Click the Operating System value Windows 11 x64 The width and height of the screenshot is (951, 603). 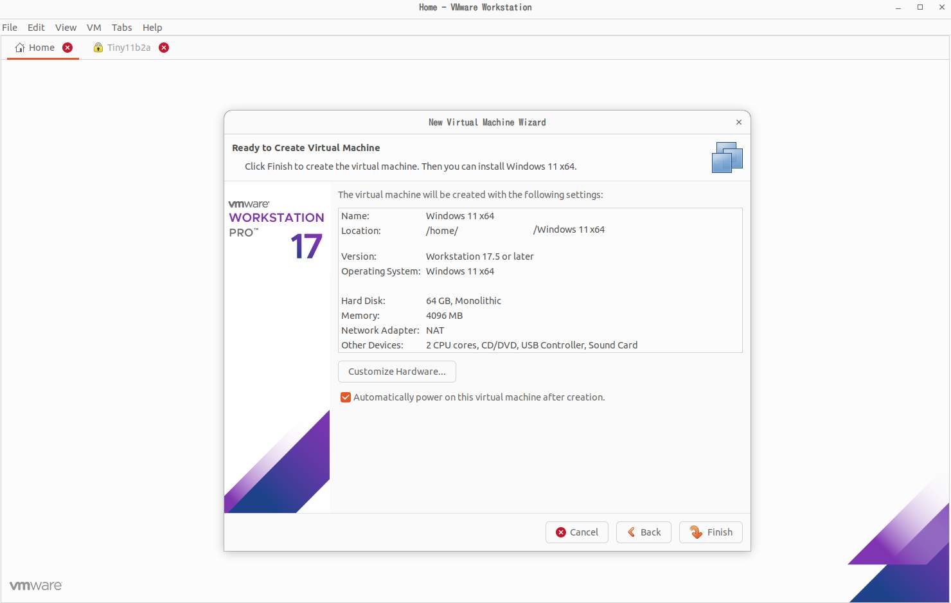[x=460, y=271]
